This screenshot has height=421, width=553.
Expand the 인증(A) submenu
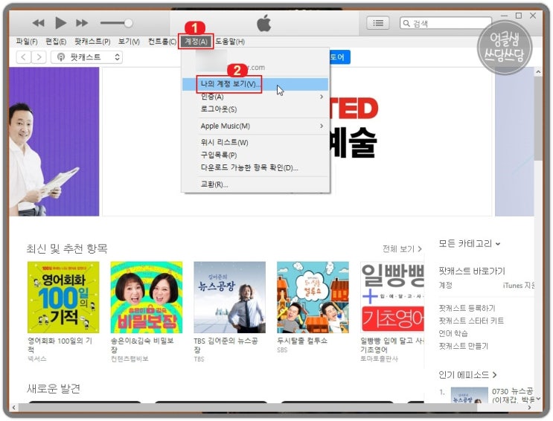click(255, 97)
